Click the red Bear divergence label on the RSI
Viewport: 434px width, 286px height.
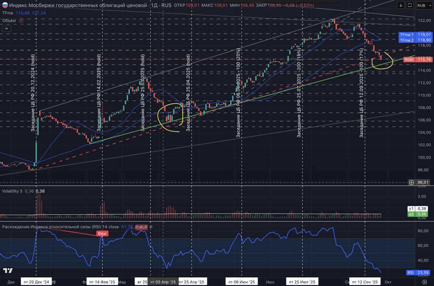tap(103, 233)
